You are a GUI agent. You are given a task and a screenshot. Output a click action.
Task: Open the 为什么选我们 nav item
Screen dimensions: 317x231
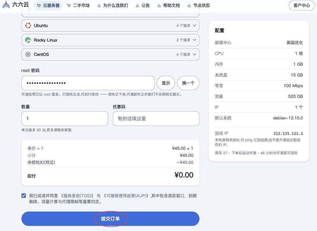[113, 6]
